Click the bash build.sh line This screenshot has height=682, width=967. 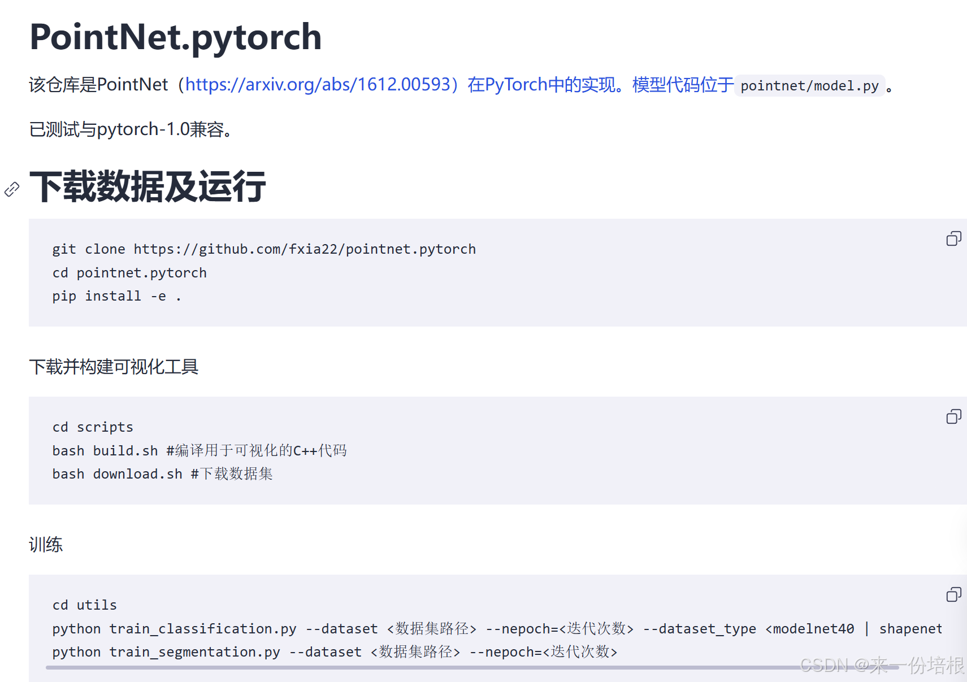point(200,450)
